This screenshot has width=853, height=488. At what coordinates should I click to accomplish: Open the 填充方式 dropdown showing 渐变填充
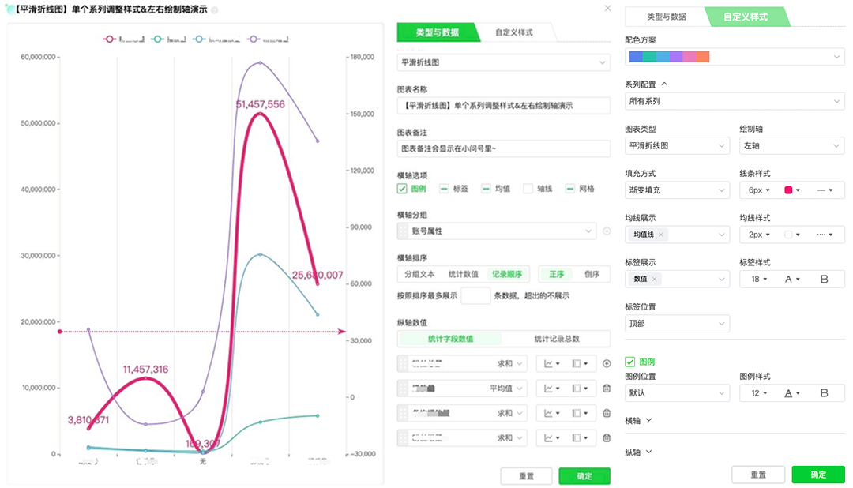pos(678,190)
